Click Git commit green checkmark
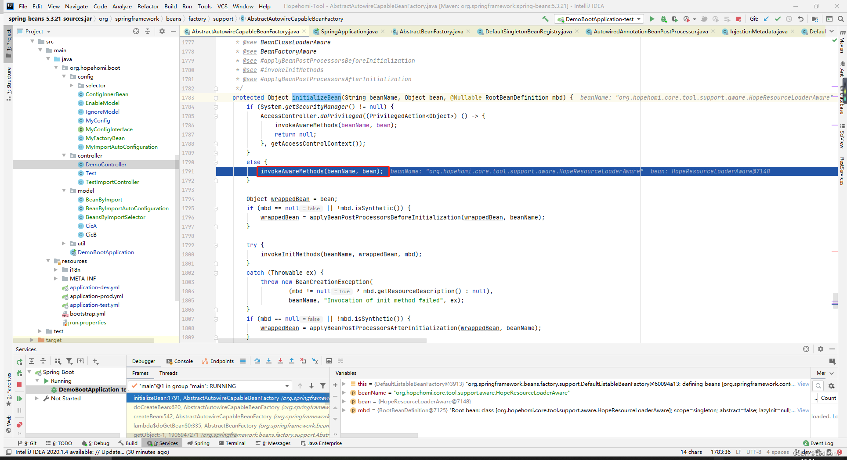 [778, 19]
